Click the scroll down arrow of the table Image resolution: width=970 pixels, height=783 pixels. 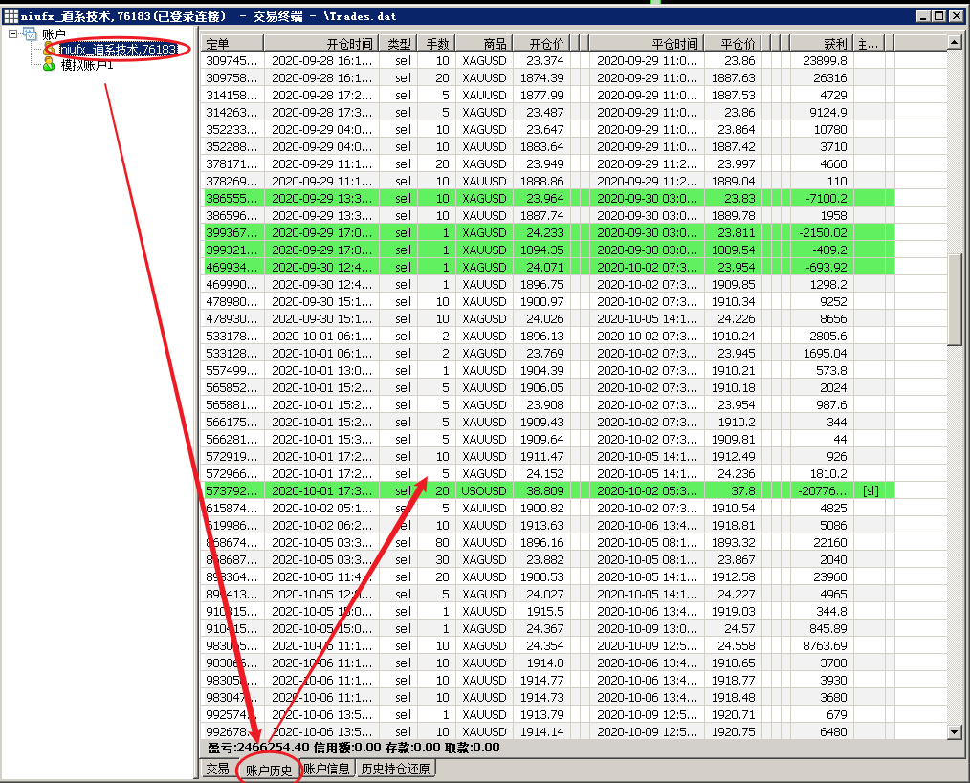954,731
